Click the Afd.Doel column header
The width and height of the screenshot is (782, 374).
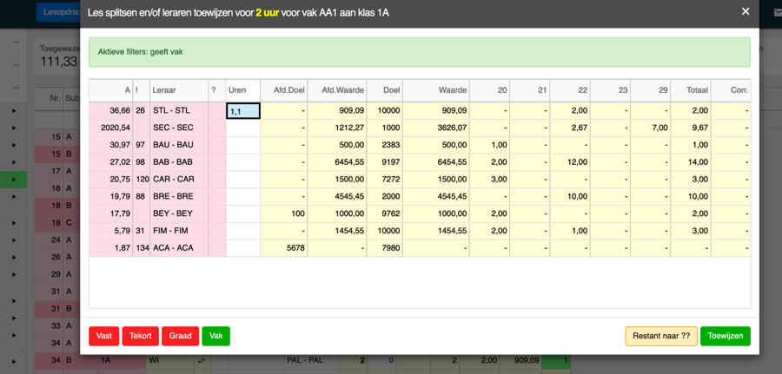point(284,90)
